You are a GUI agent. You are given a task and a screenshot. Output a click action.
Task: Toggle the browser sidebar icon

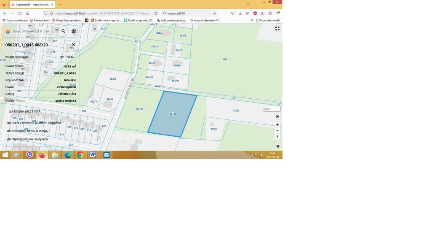(x=263, y=13)
